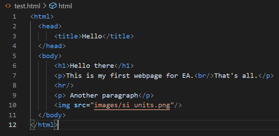Open the images/si units.png path link
The width and height of the screenshot is (279, 136).
tap(132, 106)
